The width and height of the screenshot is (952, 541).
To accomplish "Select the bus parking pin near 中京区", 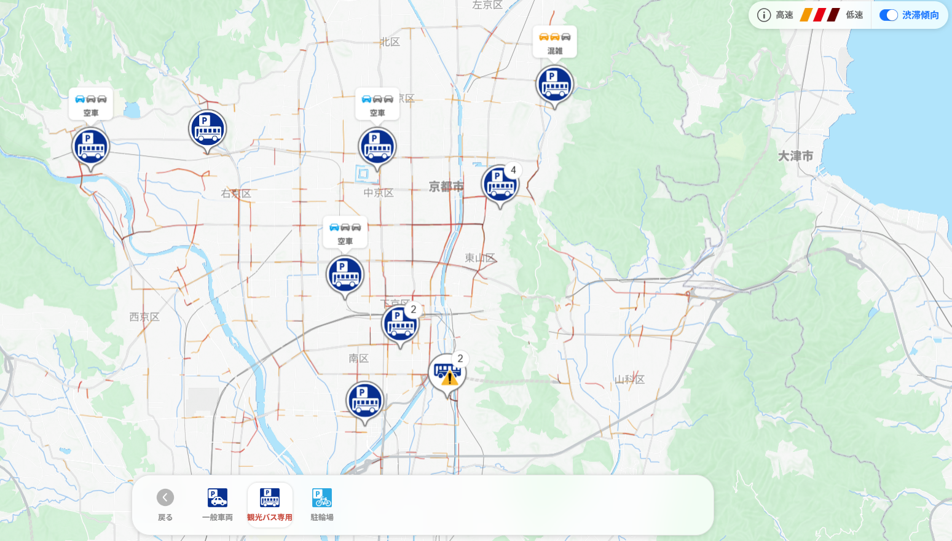I will pos(377,147).
